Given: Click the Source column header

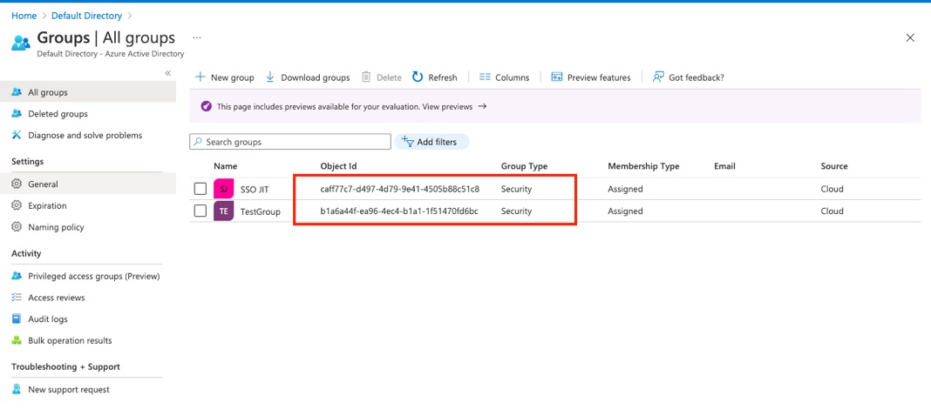Looking at the screenshot, I should pos(834,166).
